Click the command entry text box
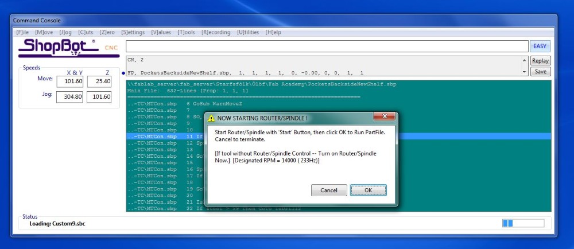The width and height of the screenshot is (574, 249). point(326,46)
